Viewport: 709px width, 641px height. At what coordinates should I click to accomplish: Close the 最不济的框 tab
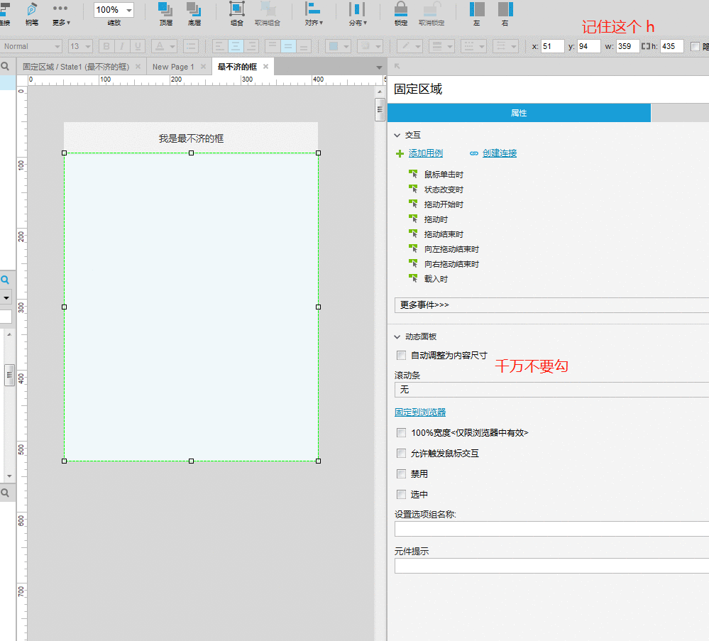[266, 67]
